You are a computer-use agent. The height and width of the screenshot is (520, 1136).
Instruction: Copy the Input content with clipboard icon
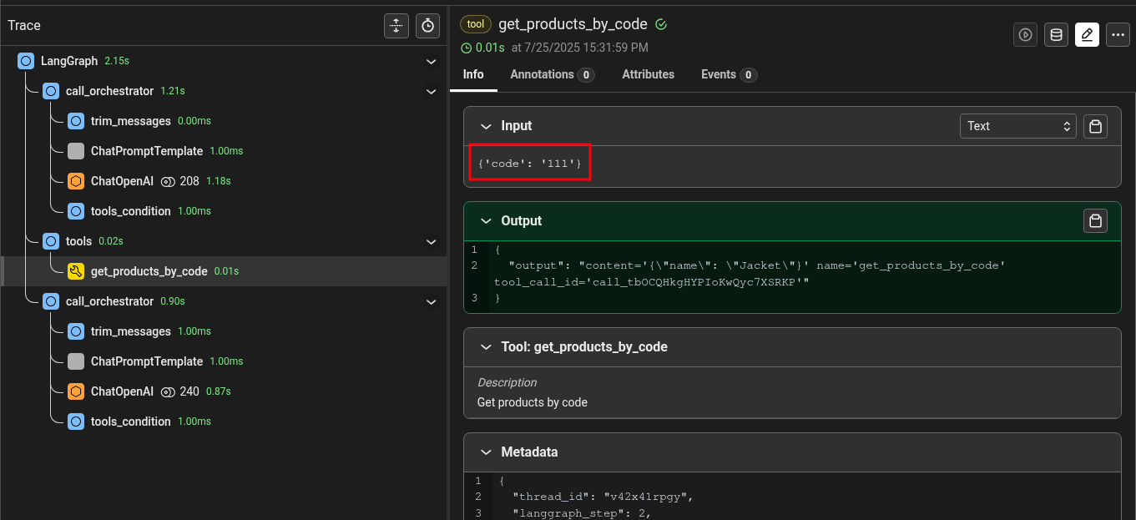[1095, 127]
